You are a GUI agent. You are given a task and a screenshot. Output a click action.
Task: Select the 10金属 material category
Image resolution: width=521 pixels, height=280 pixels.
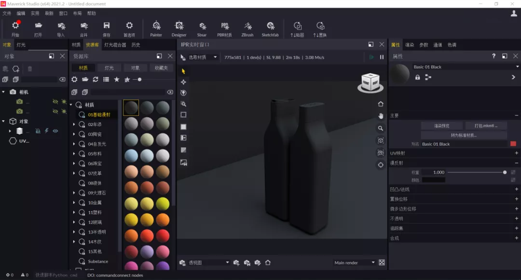[x=95, y=203]
